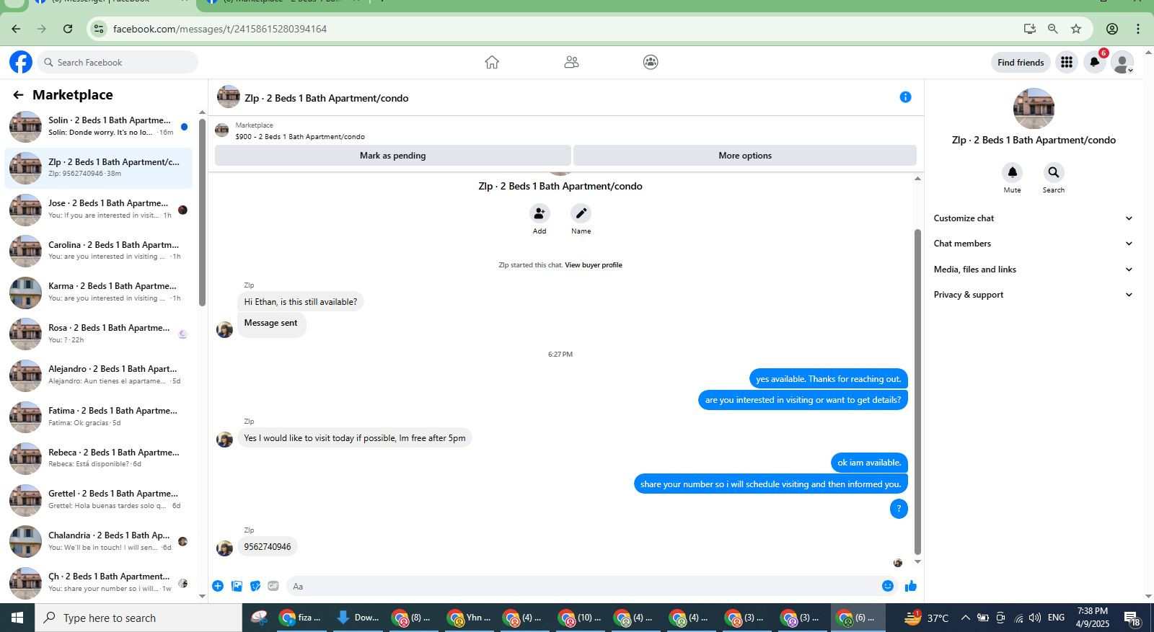Open Solin conversation in chat list
Image resolution: width=1154 pixels, height=632 pixels.
99,127
